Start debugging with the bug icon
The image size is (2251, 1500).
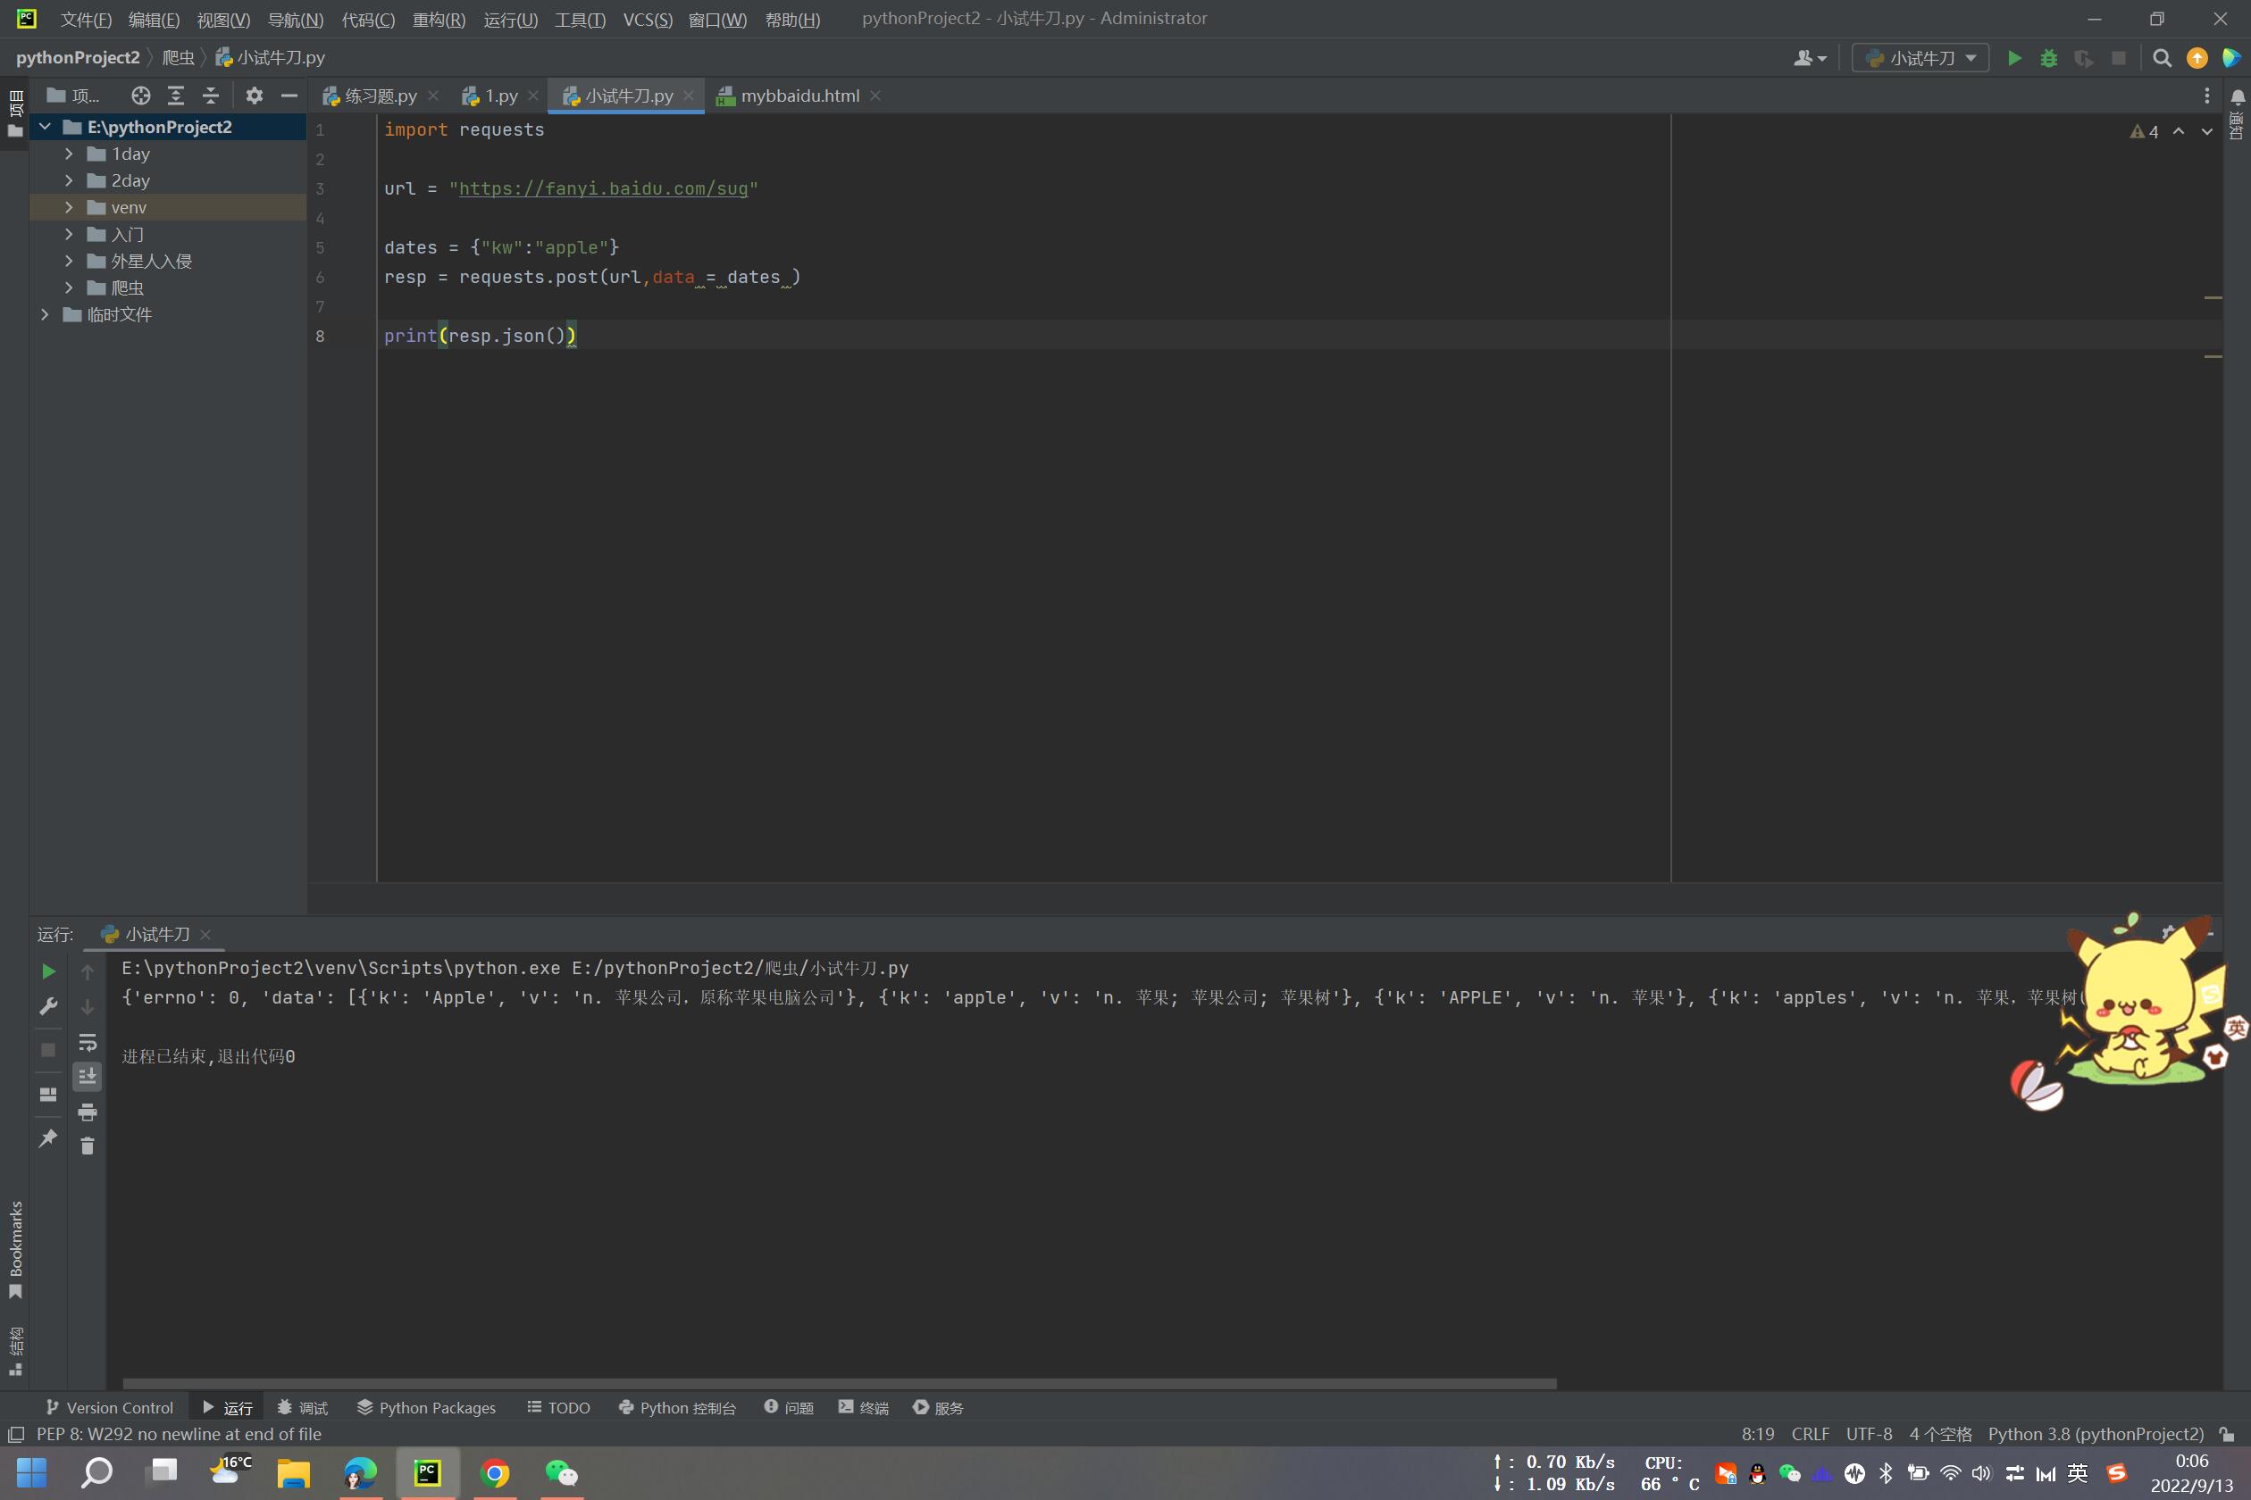[x=2048, y=58]
